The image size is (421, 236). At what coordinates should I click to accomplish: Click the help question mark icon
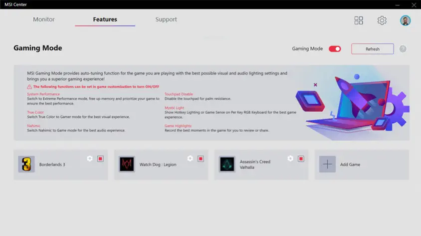click(403, 49)
